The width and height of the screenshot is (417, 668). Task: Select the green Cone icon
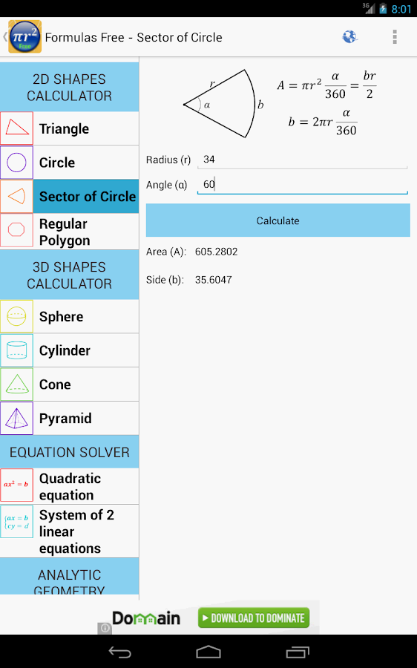tap(16, 384)
